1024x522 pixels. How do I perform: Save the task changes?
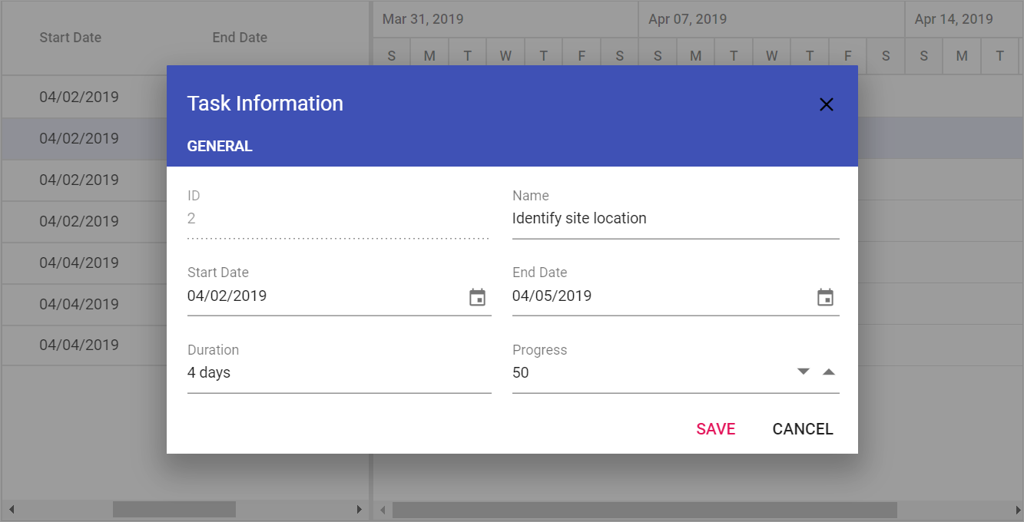click(716, 429)
